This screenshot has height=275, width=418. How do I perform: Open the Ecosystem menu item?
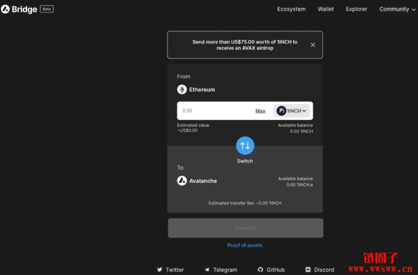291,9
